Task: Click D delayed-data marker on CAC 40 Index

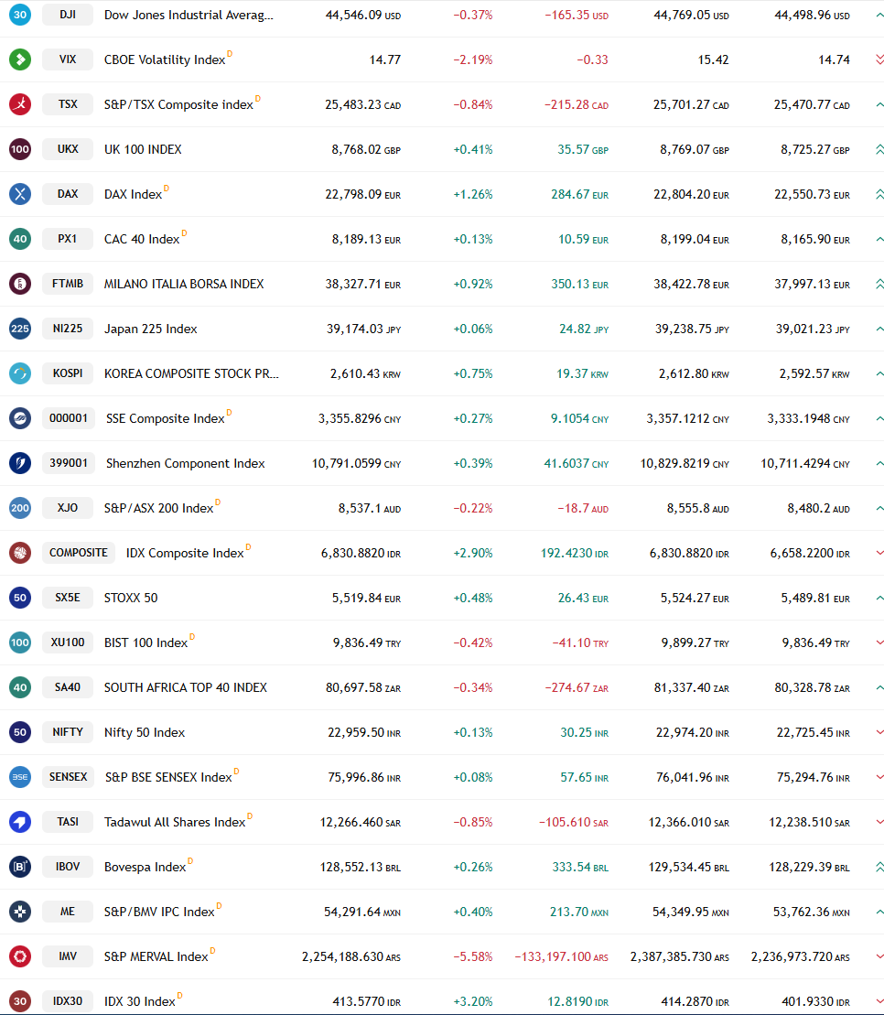Action: (x=185, y=232)
